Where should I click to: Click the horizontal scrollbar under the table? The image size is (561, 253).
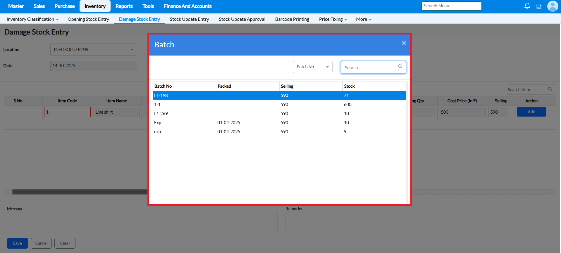pyautogui.click(x=79, y=192)
